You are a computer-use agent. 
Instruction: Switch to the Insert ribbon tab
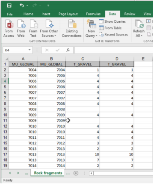pyautogui.click(x=46, y=14)
